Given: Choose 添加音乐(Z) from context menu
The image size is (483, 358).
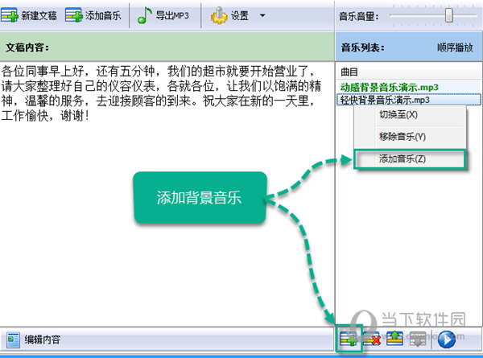Looking at the screenshot, I should click(x=410, y=158).
